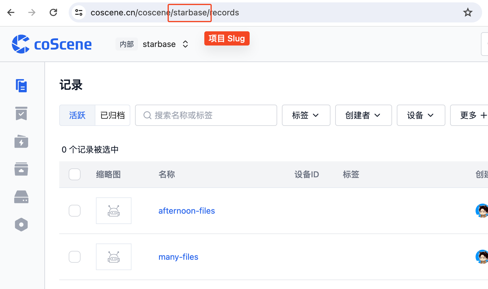Reload the current page

[53, 12]
